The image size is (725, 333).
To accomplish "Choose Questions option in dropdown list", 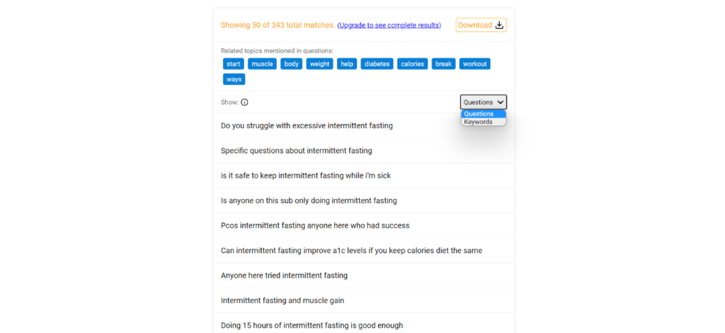I will (483, 114).
